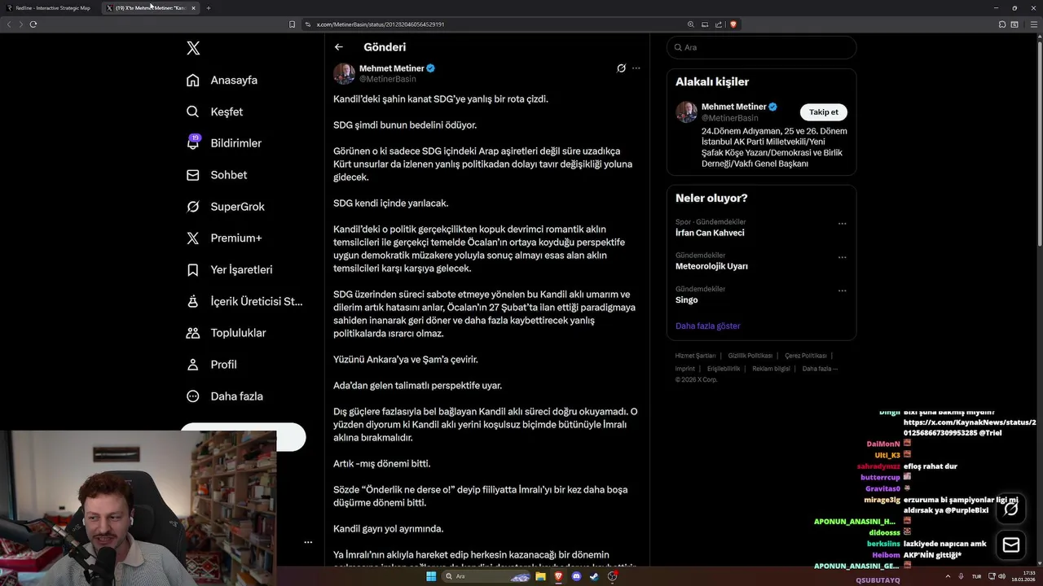Click Grok explain icon on the post
This screenshot has height=586, width=1043.
[621, 68]
